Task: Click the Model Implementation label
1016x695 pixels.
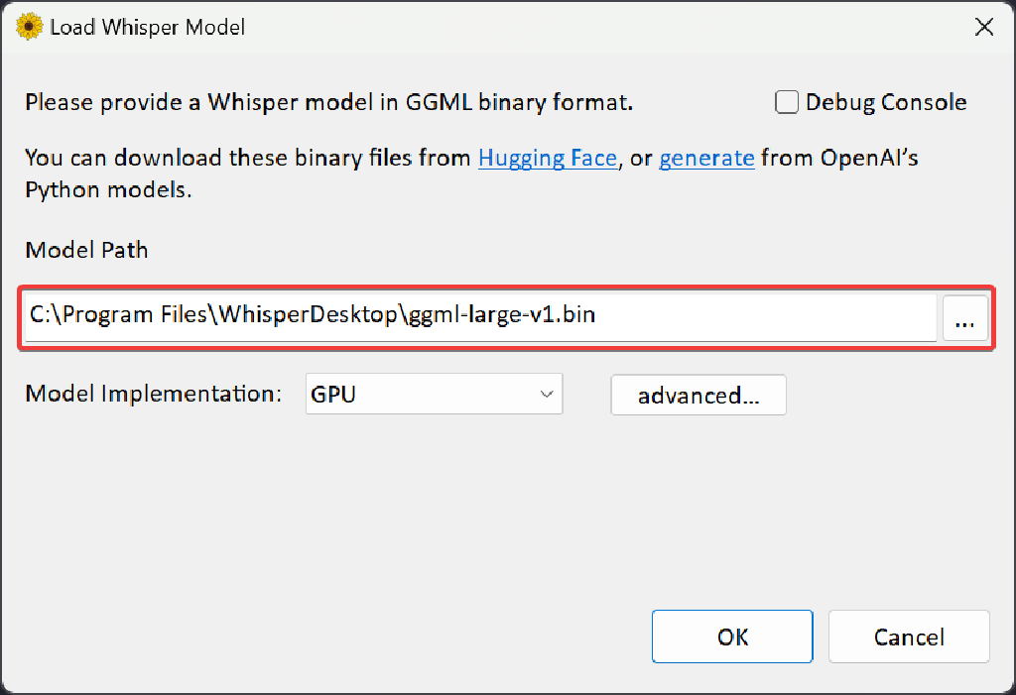Action: coord(153,394)
